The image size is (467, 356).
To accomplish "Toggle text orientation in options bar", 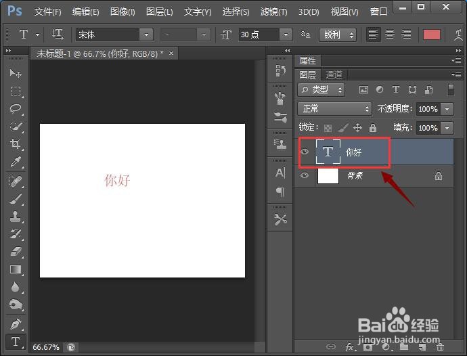I will tap(58, 35).
